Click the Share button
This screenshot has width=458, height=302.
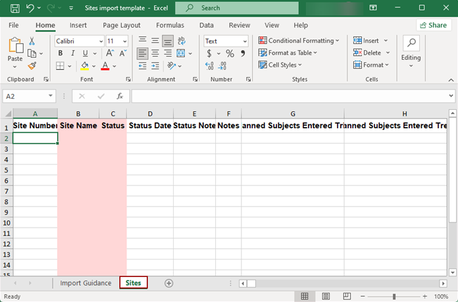pos(434,25)
